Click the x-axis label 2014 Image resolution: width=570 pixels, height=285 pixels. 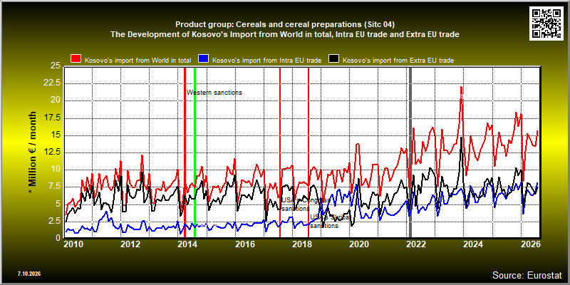tap(187, 244)
